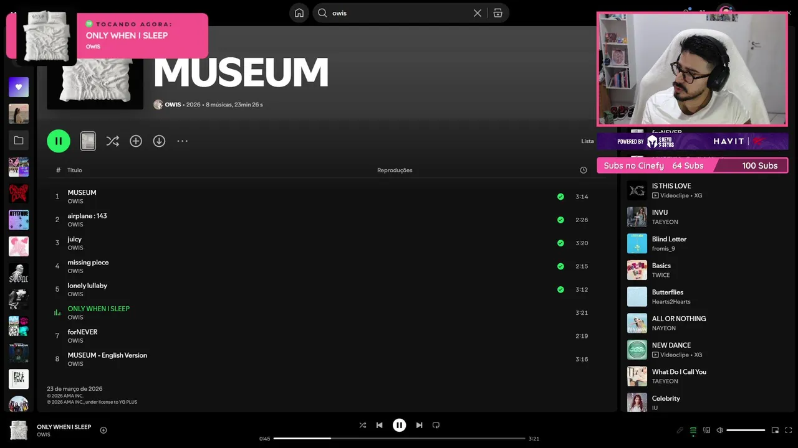Toggle repeat in the player controls
Viewport: 798px width, 448px height.
coord(436,425)
